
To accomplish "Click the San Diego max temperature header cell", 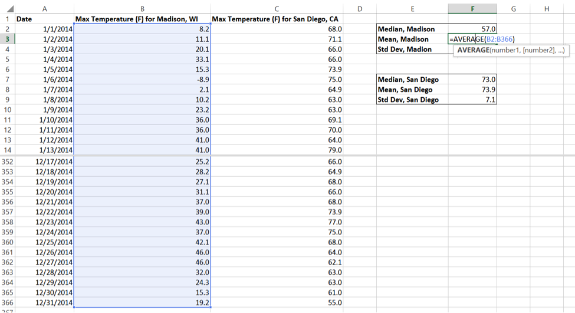I will [277, 19].
